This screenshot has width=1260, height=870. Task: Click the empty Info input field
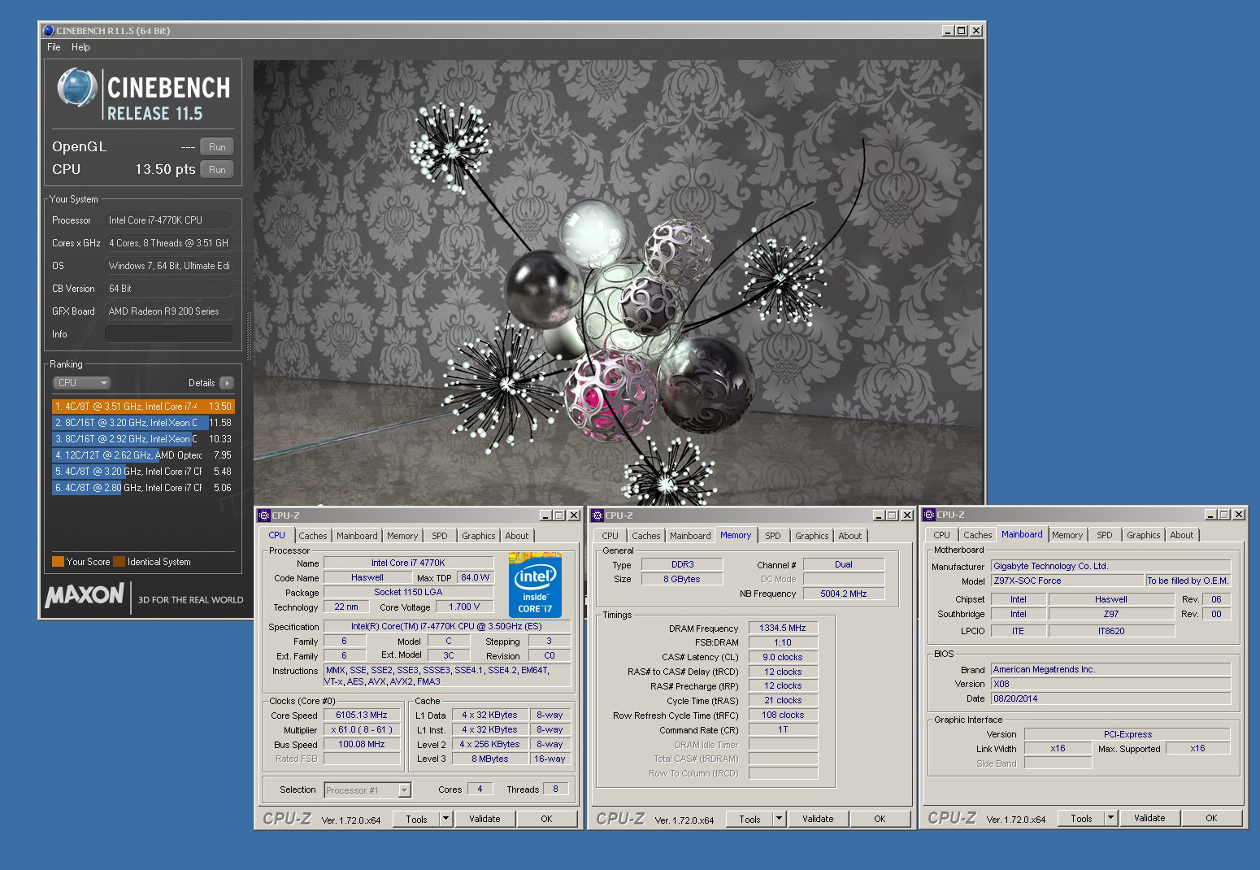click(x=169, y=334)
